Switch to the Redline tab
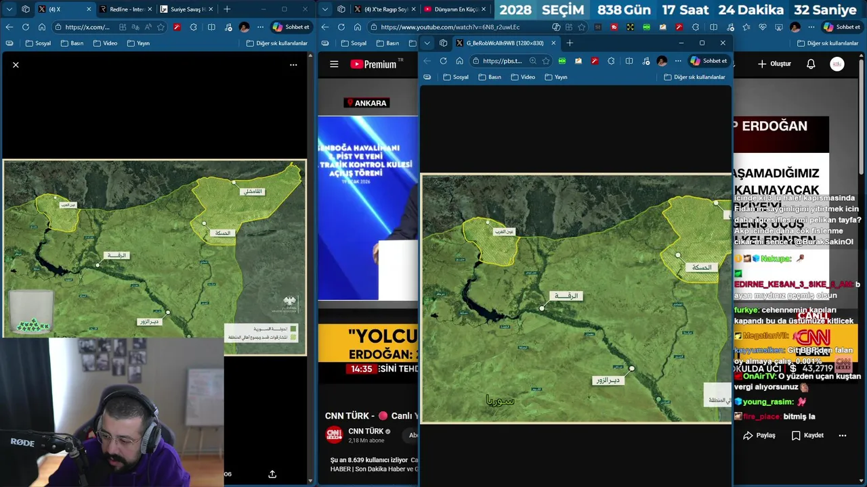This screenshot has width=867, height=487. tap(125, 9)
